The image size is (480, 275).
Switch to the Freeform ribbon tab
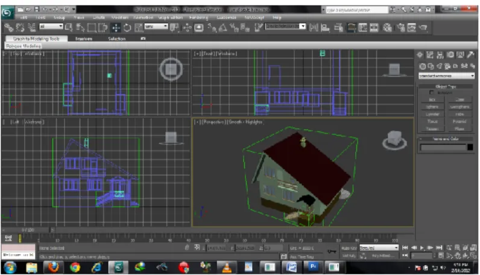[84, 39]
